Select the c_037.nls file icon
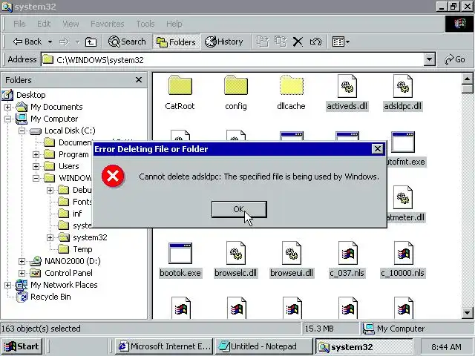The width and height of the screenshot is (475, 356). [347, 253]
